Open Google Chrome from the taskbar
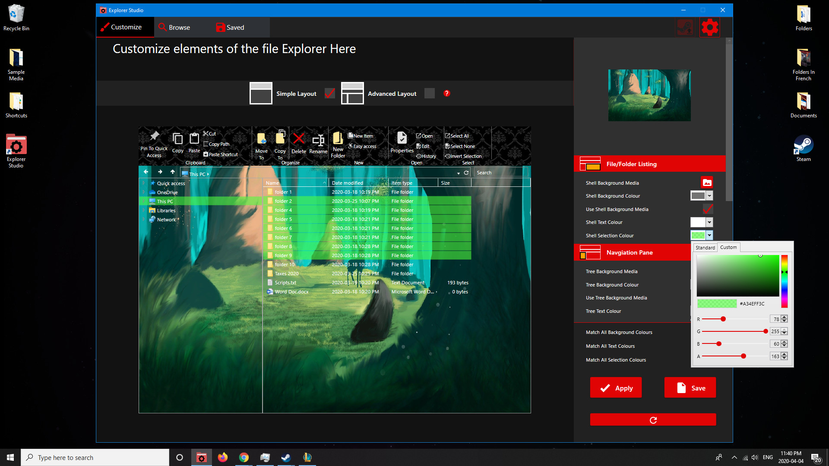 pyautogui.click(x=244, y=457)
